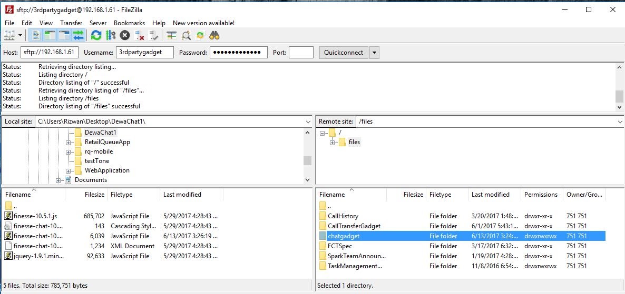
Task: Toggle processing of the transfer queue
Action: point(110,35)
